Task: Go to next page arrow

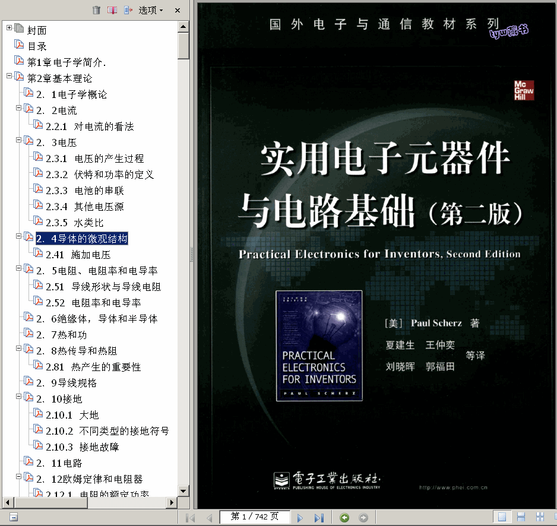Action: 300,518
